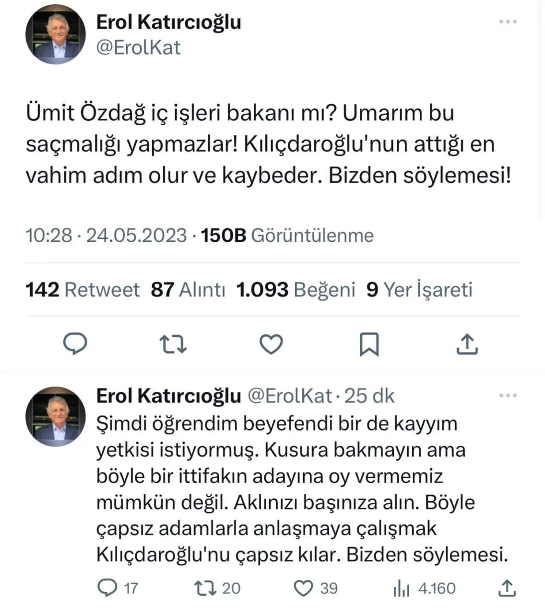The height and width of the screenshot is (614, 545).
Task: Open more options for reply tweet
Action: pyautogui.click(x=508, y=396)
